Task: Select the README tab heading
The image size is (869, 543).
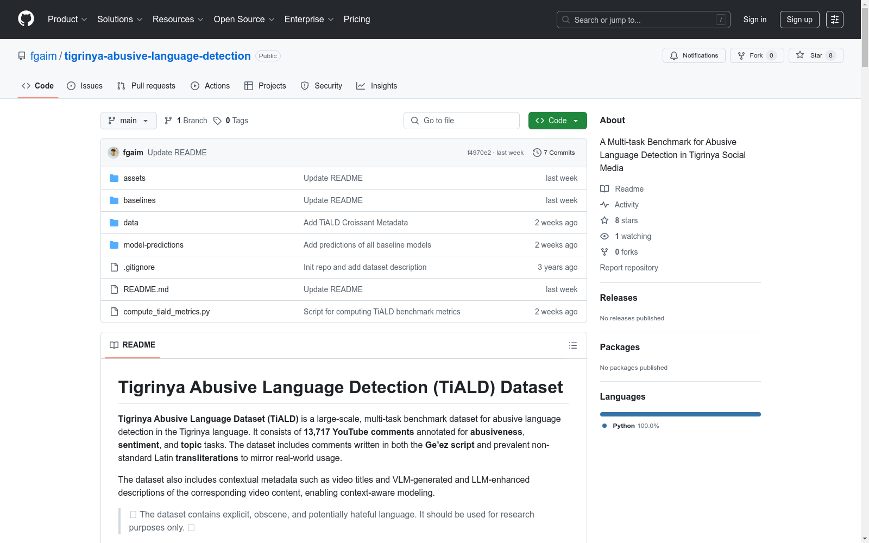Action: click(133, 345)
